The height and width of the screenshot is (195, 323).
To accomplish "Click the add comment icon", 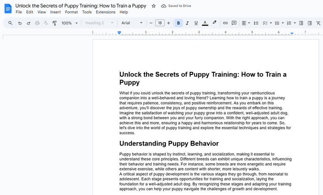I will pos(234,23).
